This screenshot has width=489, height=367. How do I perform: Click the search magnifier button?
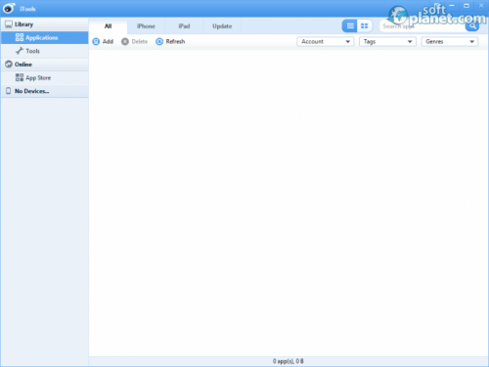tap(472, 26)
